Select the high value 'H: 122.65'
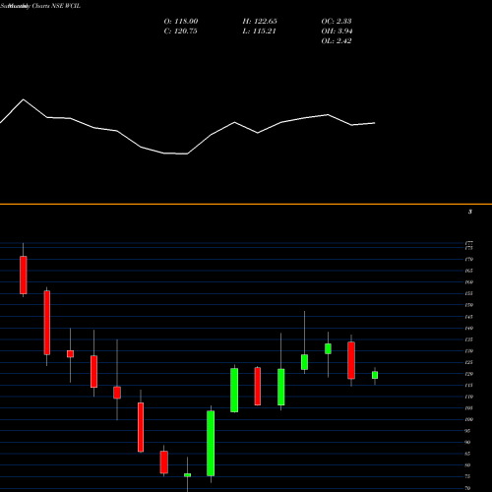492x492 pixels. tap(260, 22)
